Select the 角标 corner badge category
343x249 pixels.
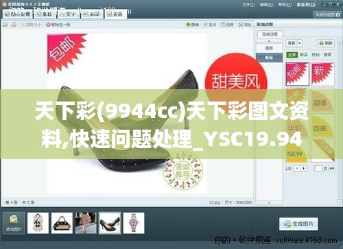pos(269,58)
